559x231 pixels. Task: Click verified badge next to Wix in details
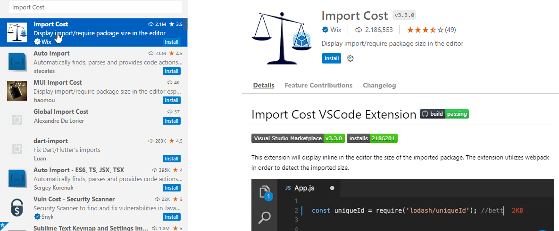325,30
